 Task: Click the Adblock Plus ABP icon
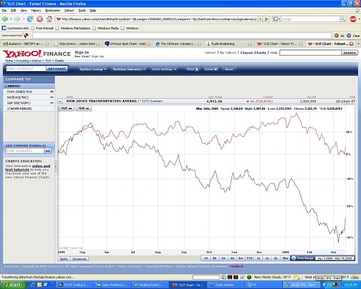coord(353,19)
